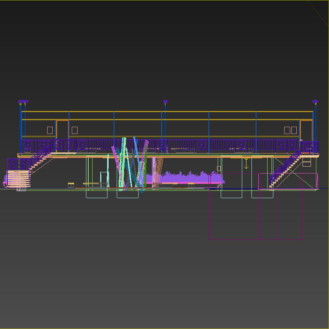The height and width of the screenshot is (329, 329).
Task: Select the ornamental circular railing panel above left steps
Action: tap(18, 164)
